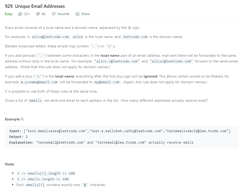The width and height of the screenshot is (242, 193).
Task: Click the thumbs down dislike icon
Action: tap(38, 14)
